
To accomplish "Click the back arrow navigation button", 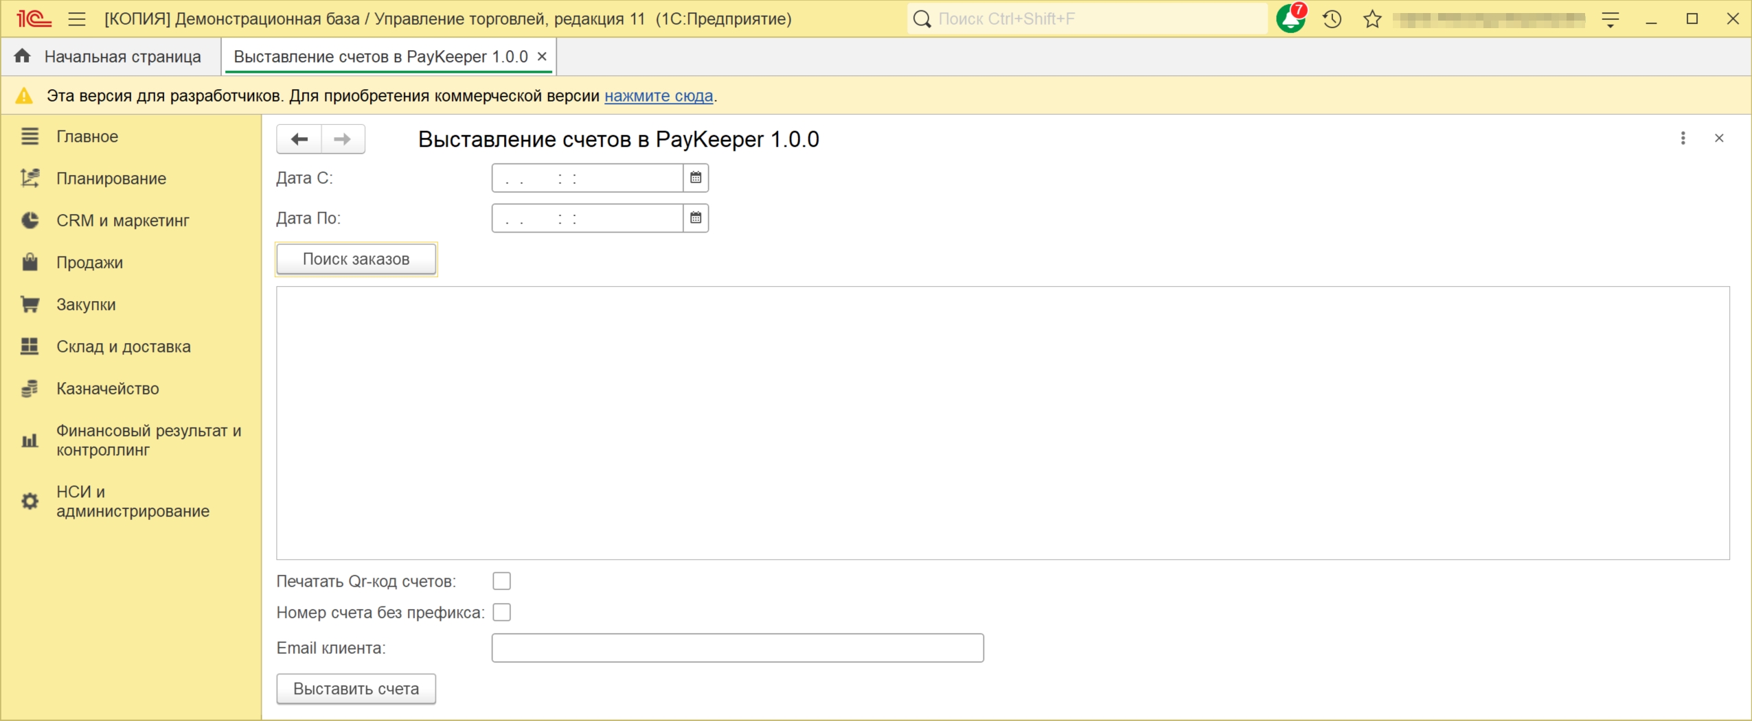I will pyautogui.click(x=299, y=139).
